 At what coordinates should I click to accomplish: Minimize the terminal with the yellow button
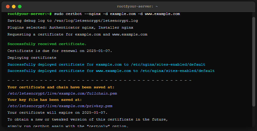tap(14, 6)
